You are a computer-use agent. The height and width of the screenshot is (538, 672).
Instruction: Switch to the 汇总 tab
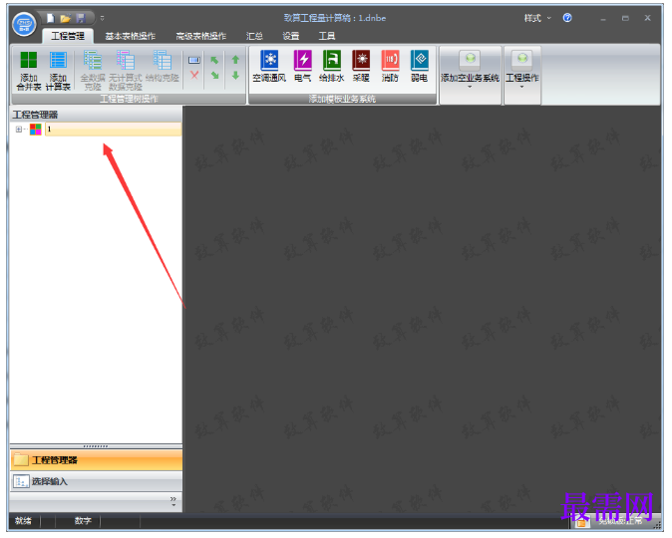(x=254, y=36)
